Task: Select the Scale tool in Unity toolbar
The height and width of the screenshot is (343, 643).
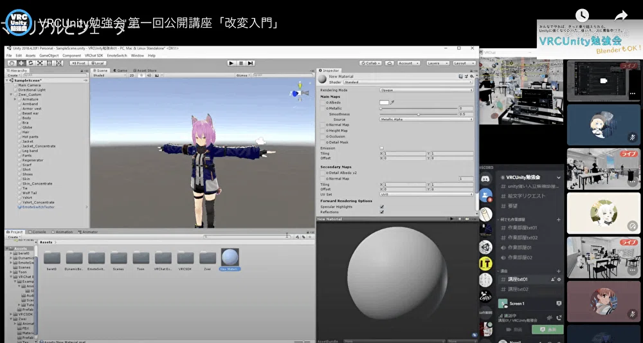Action: click(40, 63)
